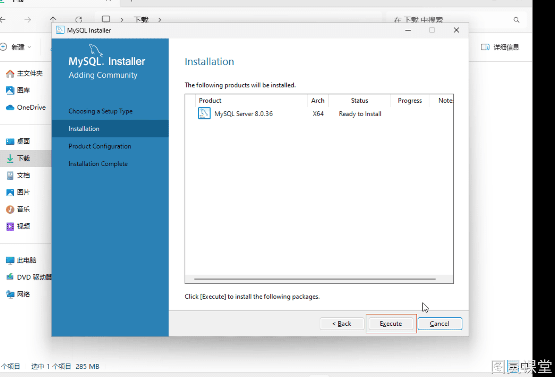Open the Product Configuration step

point(100,146)
